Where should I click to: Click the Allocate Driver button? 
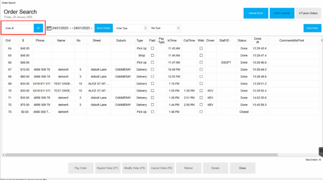256,13
